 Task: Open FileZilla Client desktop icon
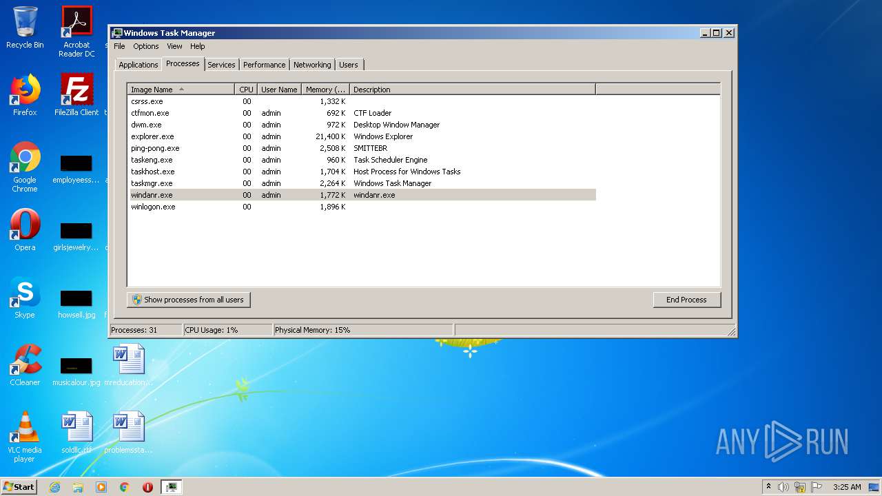coord(76,94)
